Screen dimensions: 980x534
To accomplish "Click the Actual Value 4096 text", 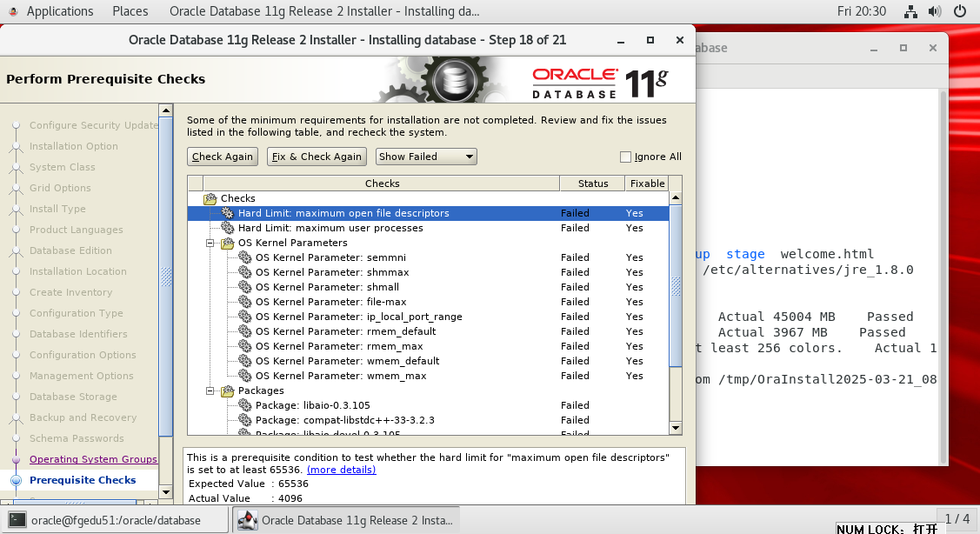I will point(245,498).
